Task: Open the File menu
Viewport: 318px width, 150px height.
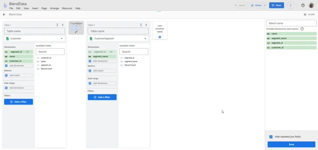Action: [x=11, y=8]
